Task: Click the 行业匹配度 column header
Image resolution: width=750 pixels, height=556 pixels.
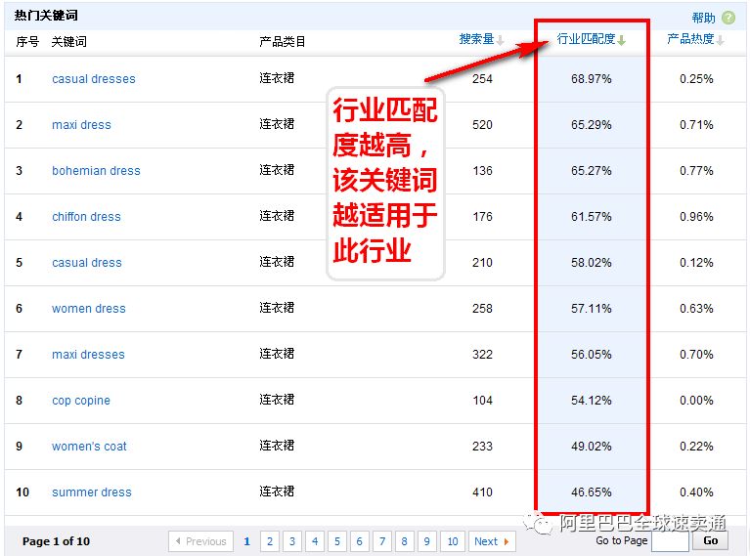Action: [586, 40]
